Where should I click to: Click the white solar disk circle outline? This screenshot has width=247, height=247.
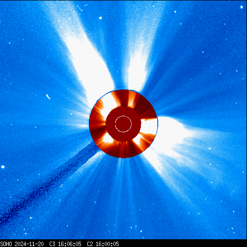point(123,124)
